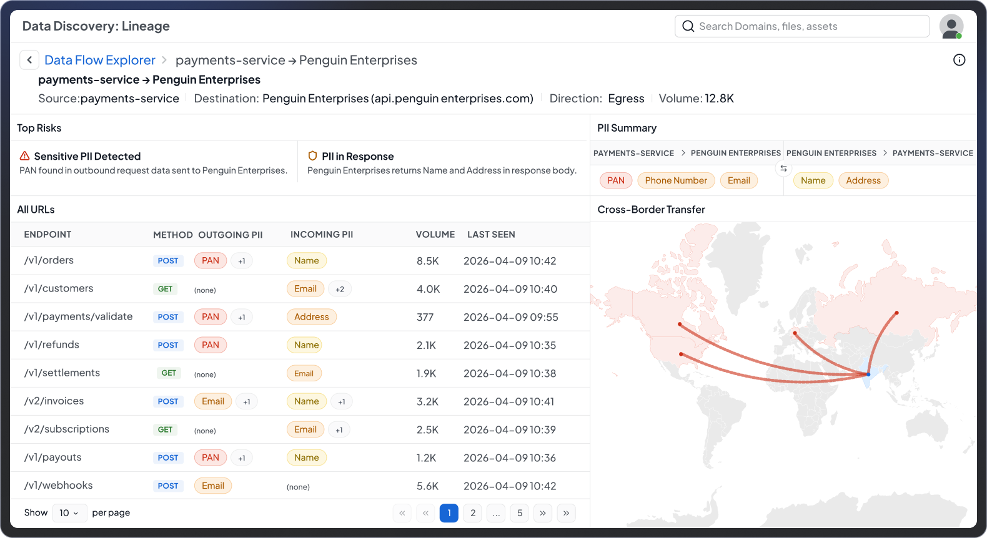Select the /v2/subscriptions endpoint
Viewport: 987px width, 538px height.
tap(66, 429)
